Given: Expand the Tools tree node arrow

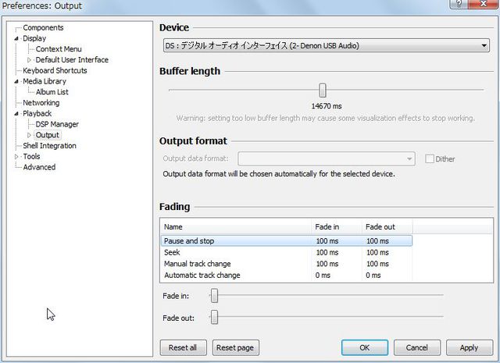Looking at the screenshot, I should (16, 156).
